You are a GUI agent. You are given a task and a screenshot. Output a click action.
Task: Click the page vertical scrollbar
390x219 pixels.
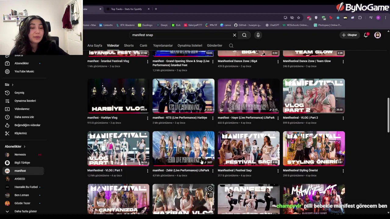coord(388,115)
